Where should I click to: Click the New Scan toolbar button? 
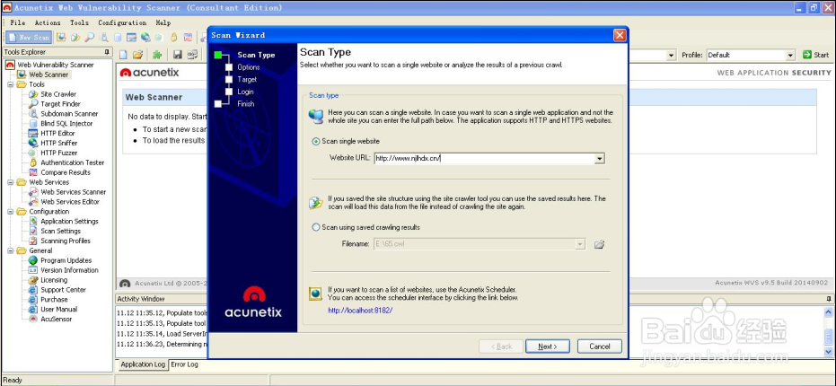point(30,38)
